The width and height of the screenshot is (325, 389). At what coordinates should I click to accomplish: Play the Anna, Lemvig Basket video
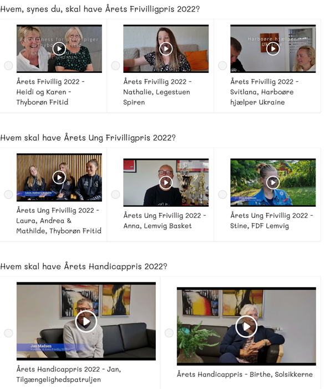coord(166,183)
